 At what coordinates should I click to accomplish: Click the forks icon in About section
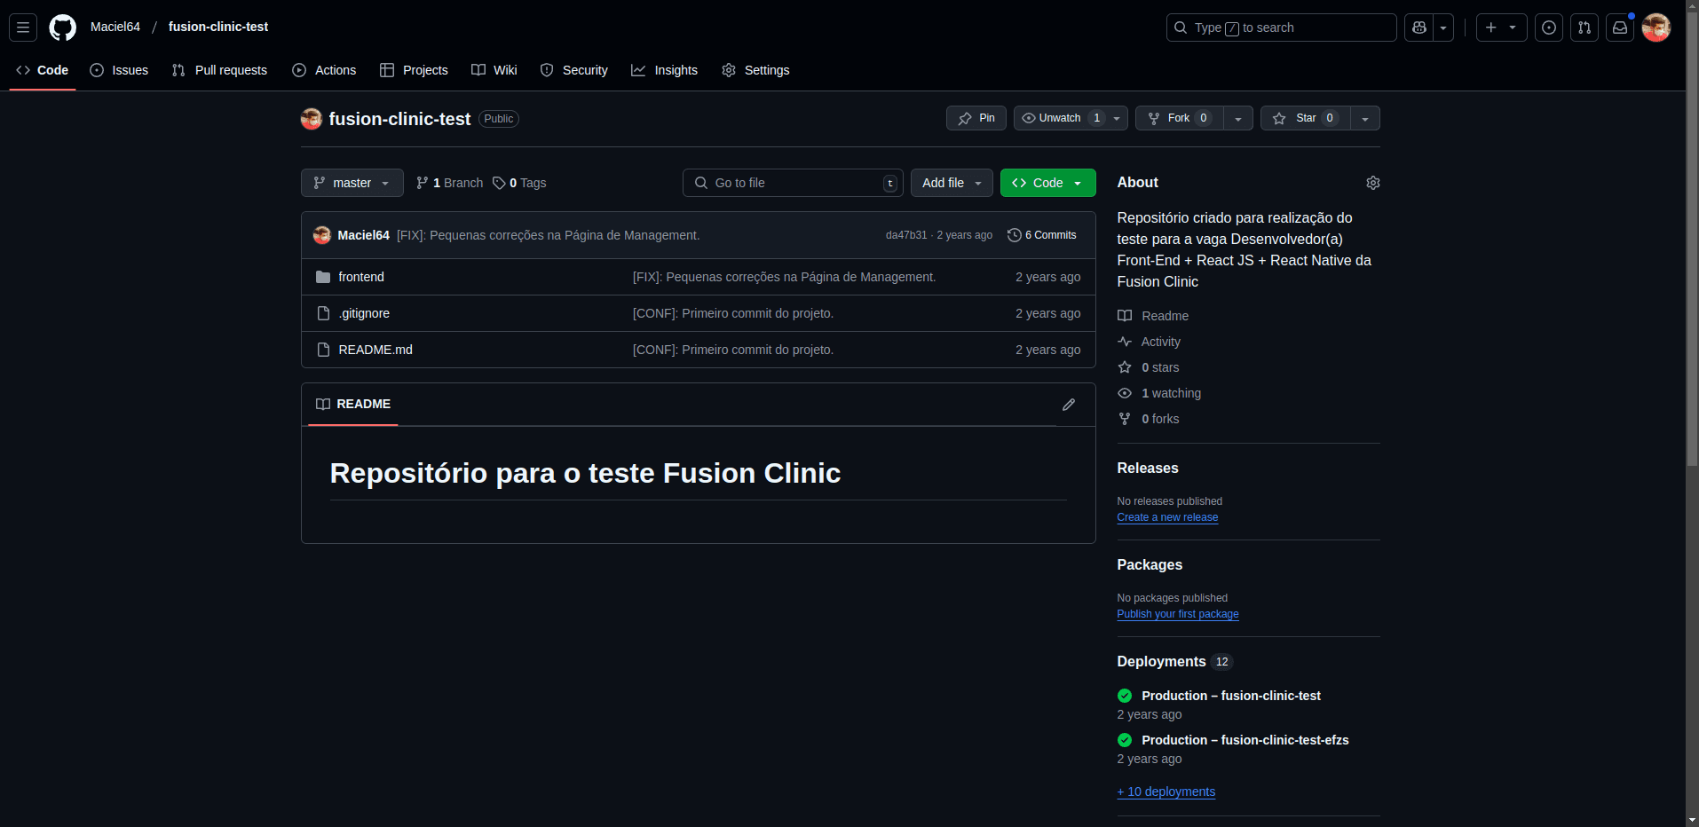1125,419
